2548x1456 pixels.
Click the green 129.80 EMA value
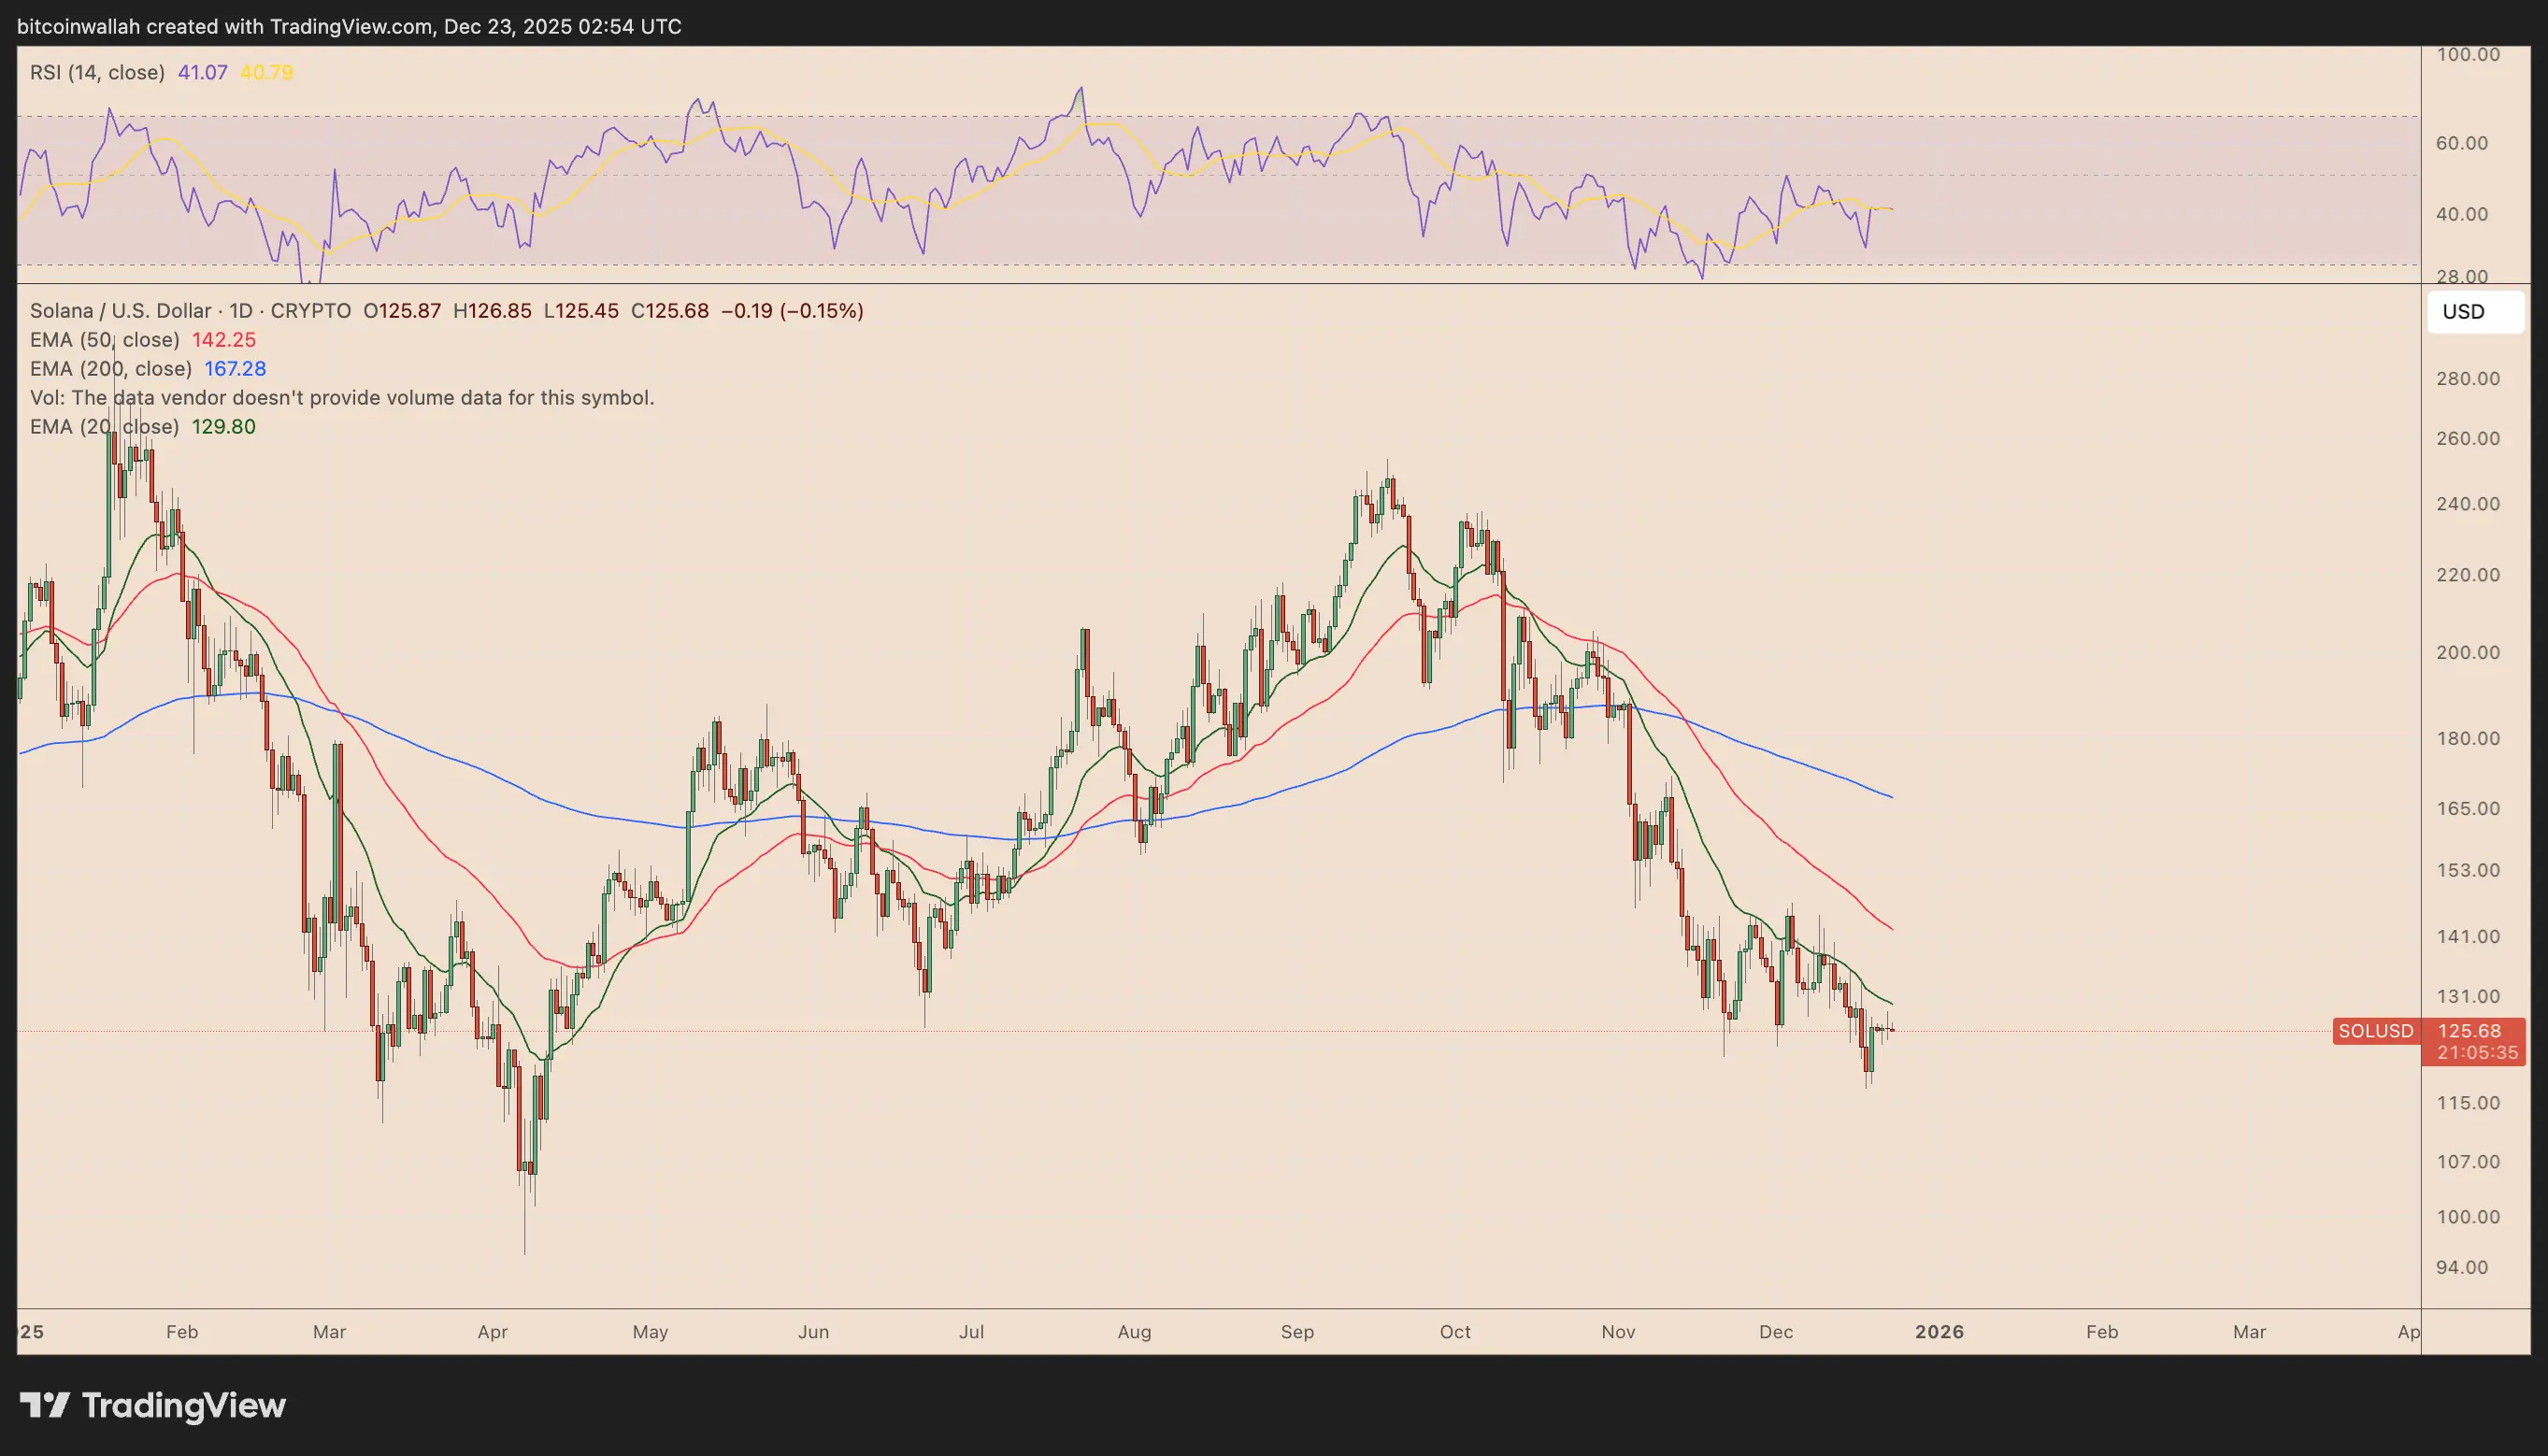point(224,427)
